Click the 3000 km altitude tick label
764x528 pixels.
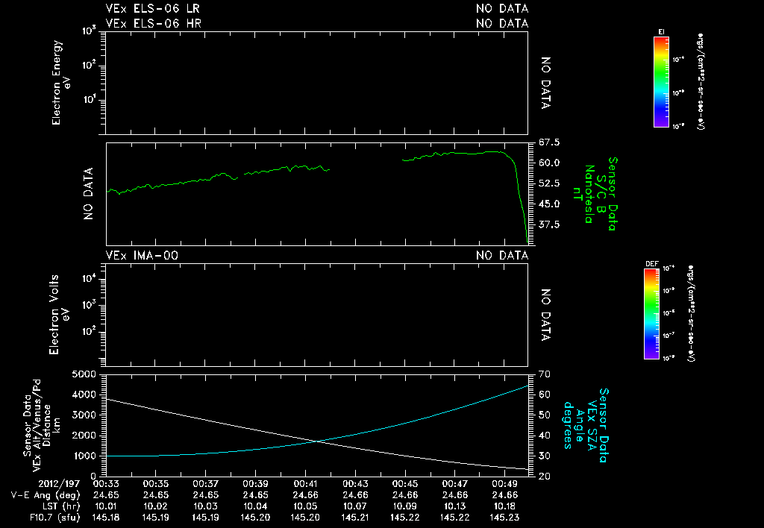[x=84, y=415]
